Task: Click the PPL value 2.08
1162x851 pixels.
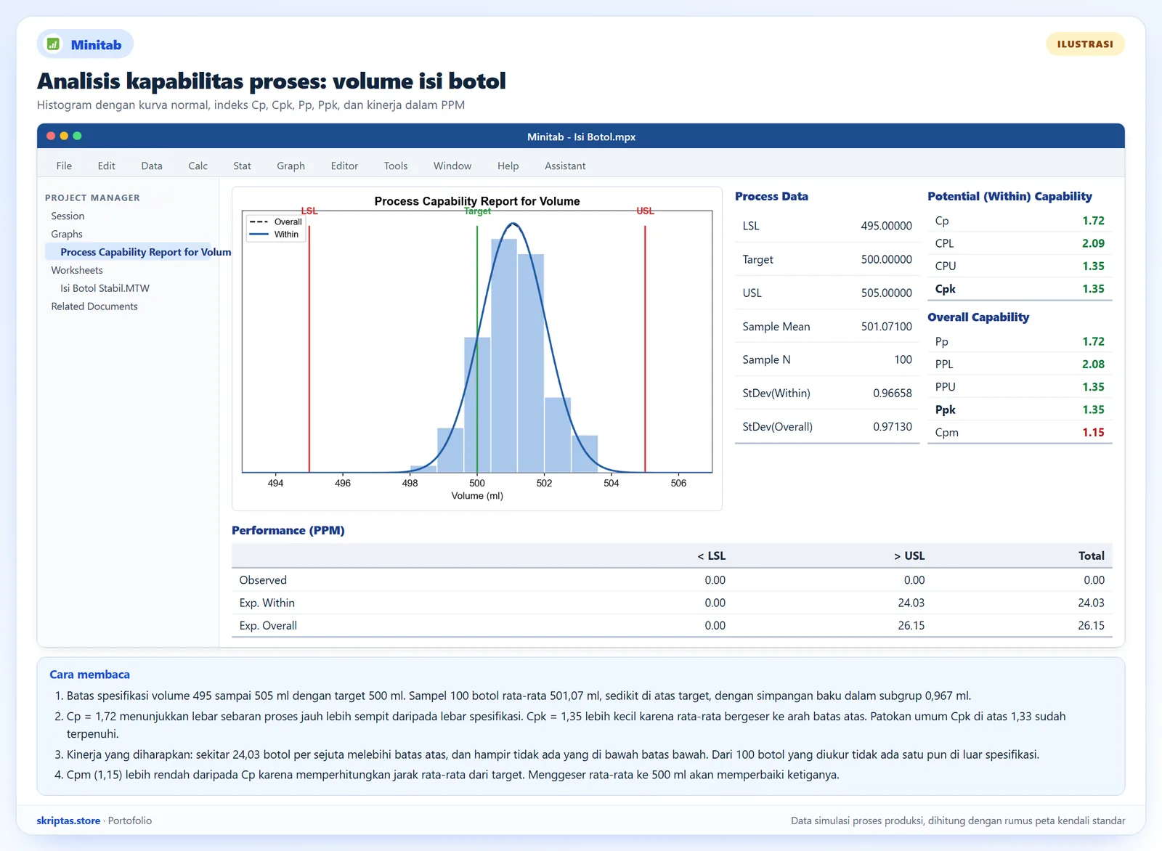Action: 1093,365
